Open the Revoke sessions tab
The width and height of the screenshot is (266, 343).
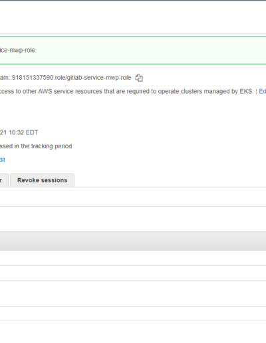coord(42,180)
